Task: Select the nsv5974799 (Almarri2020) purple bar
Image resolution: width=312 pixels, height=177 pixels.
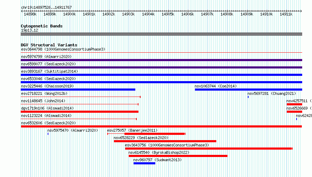Action: [x=161, y=60]
